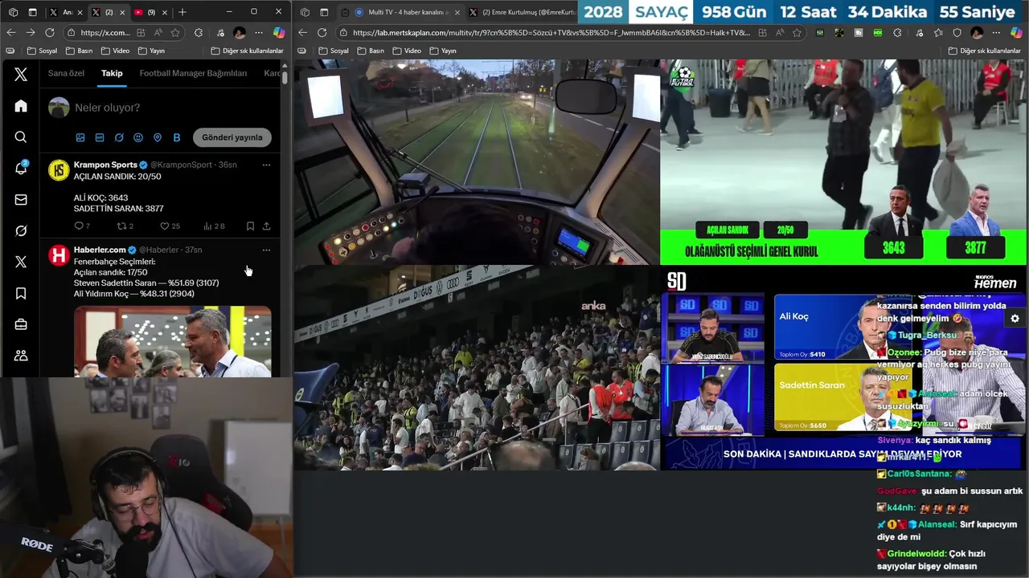Screen dimensions: 1029x578
Task: Open Diğer sık kullanılanlar in left browser
Action: click(247, 51)
